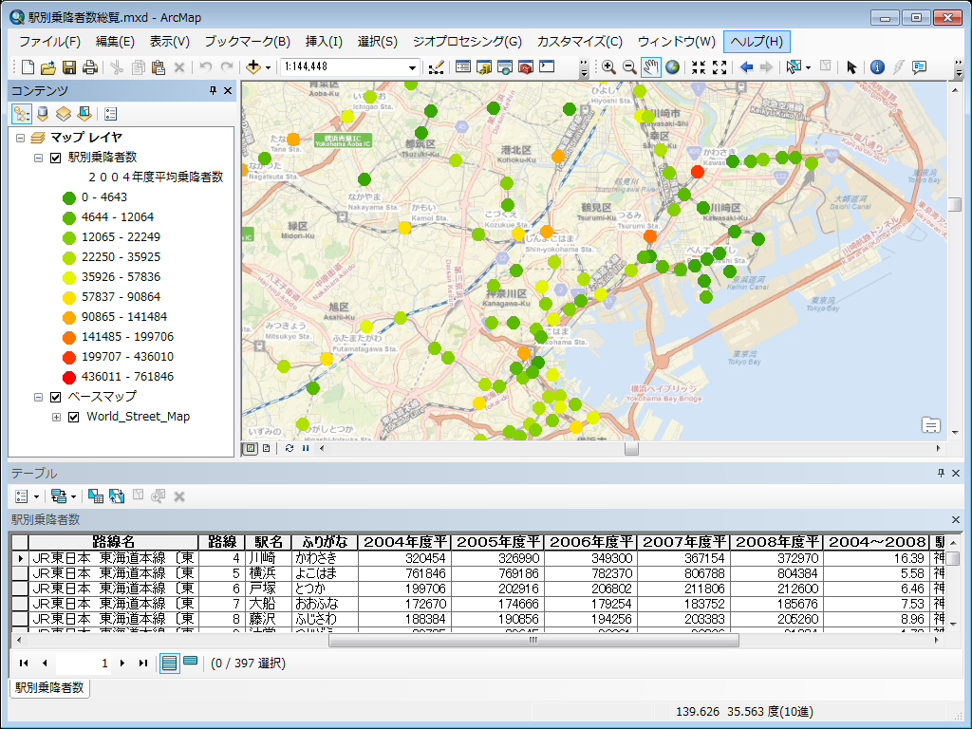Switch contents to List By Source

click(x=42, y=114)
